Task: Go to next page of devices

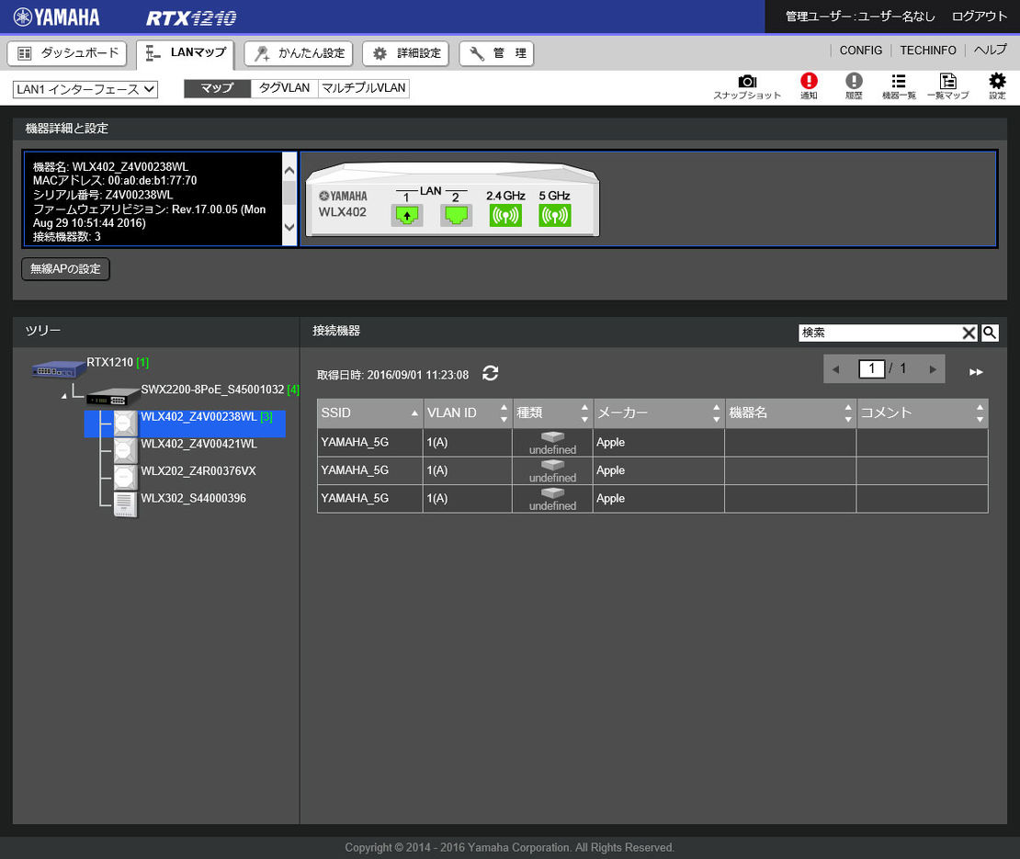Action: (x=933, y=369)
